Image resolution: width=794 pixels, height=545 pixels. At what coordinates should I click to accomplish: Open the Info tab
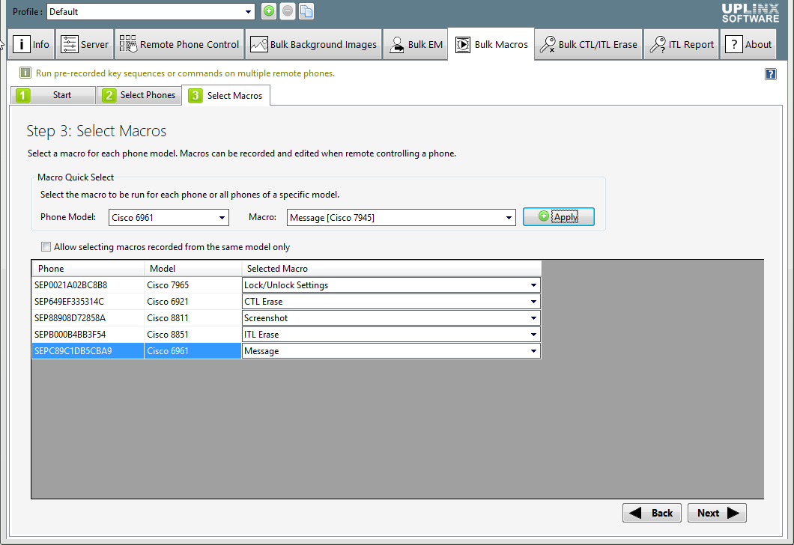(x=31, y=44)
